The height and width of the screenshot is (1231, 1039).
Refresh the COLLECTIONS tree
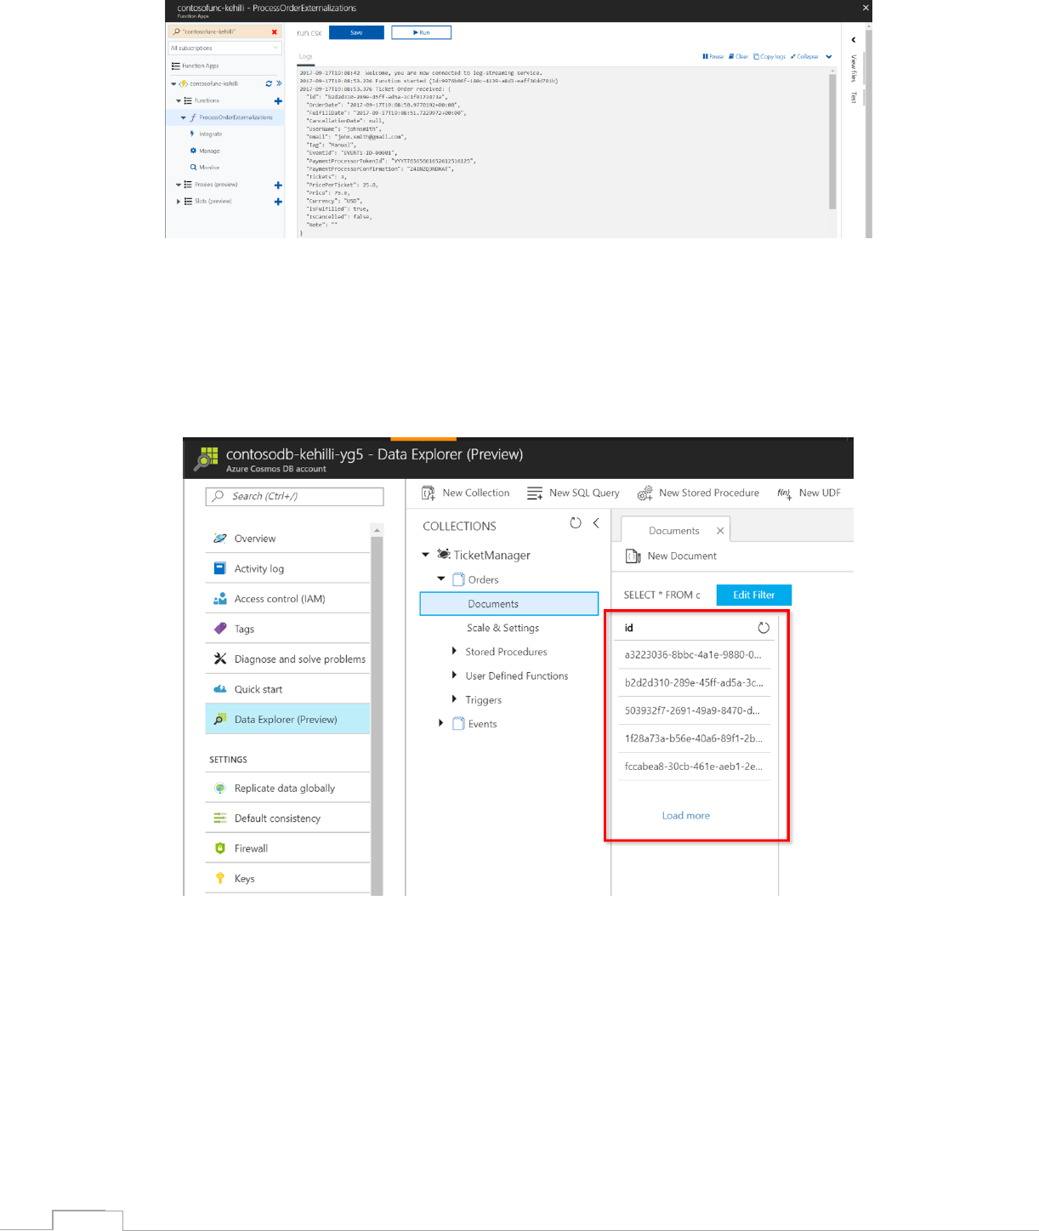pyautogui.click(x=576, y=523)
